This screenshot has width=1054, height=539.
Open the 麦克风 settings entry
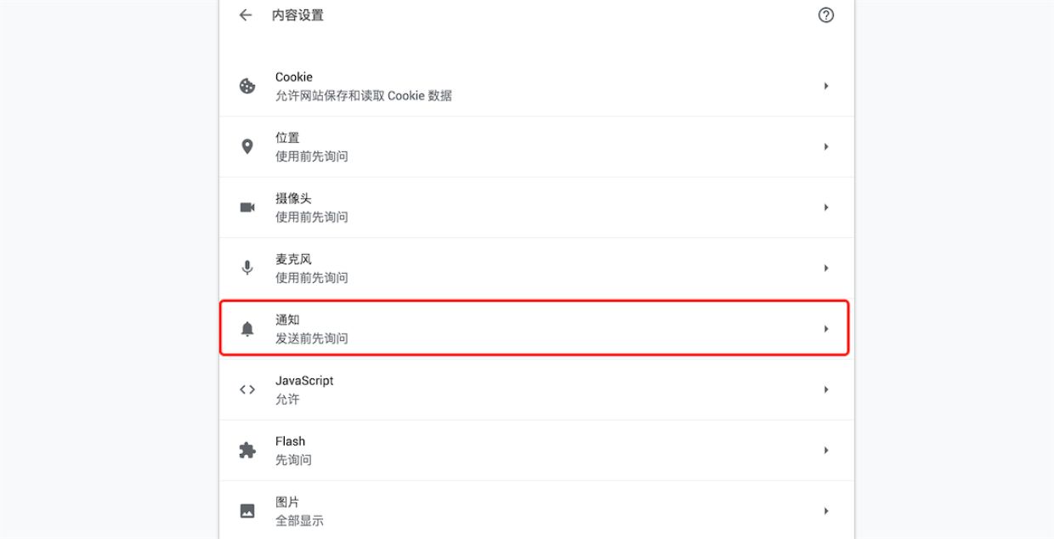(x=536, y=268)
